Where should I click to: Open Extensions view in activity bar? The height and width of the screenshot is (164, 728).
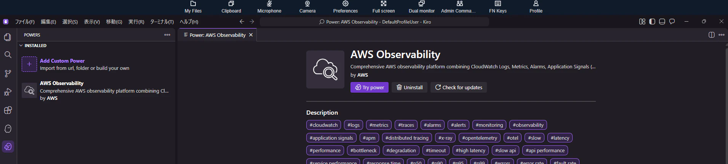click(8, 110)
